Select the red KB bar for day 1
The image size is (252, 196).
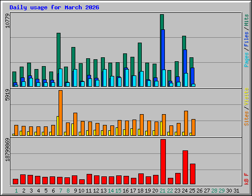(15, 182)
